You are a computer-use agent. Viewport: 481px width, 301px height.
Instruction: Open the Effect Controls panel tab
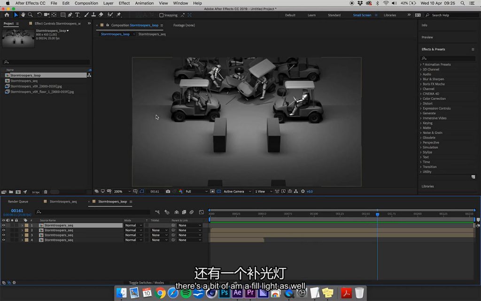point(57,24)
